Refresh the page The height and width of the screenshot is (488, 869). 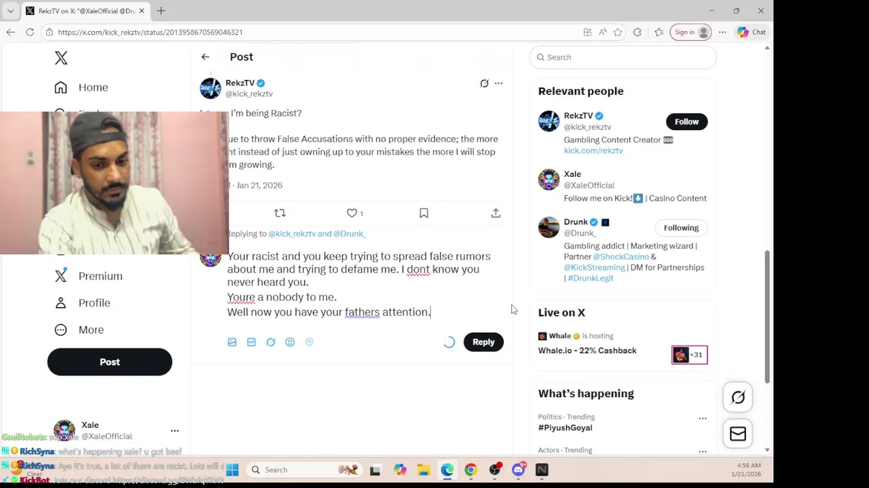[x=30, y=32]
